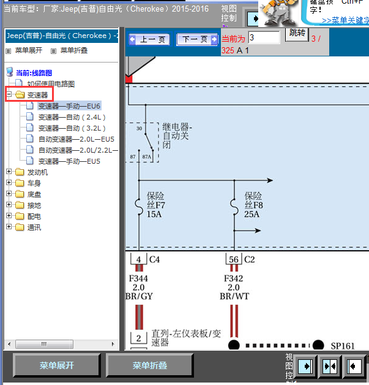Open 变速器—手动—EU6 diagram
The image size is (369, 385).
(69, 106)
